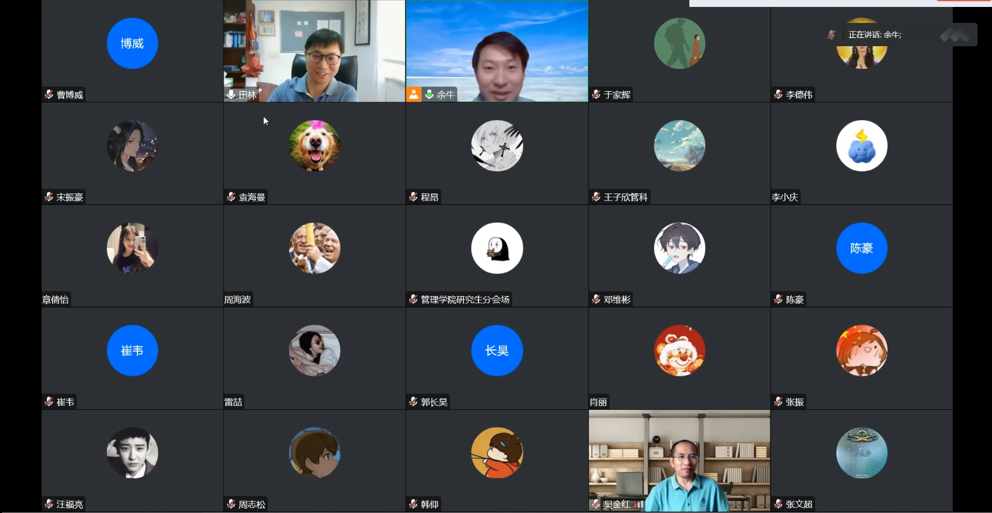
Task: Click the muted mic icon beside 王子欣管科
Action: (x=596, y=197)
